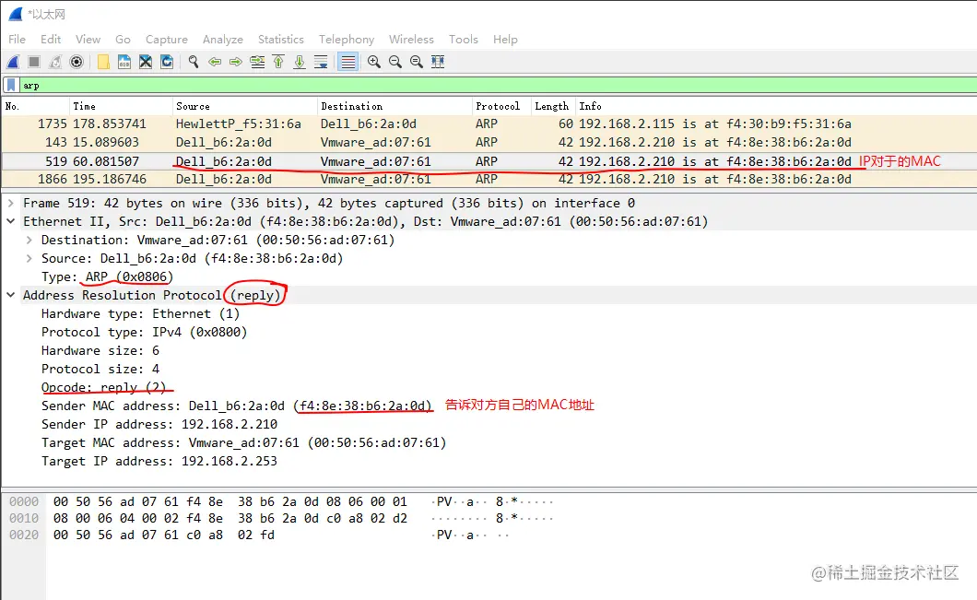The width and height of the screenshot is (977, 600).
Task: Open capture options gear icon
Action: pyautogui.click(x=77, y=62)
